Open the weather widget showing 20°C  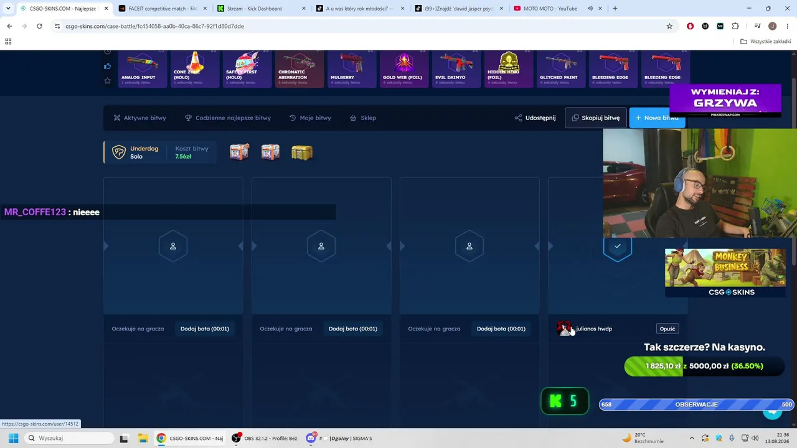coord(643,438)
